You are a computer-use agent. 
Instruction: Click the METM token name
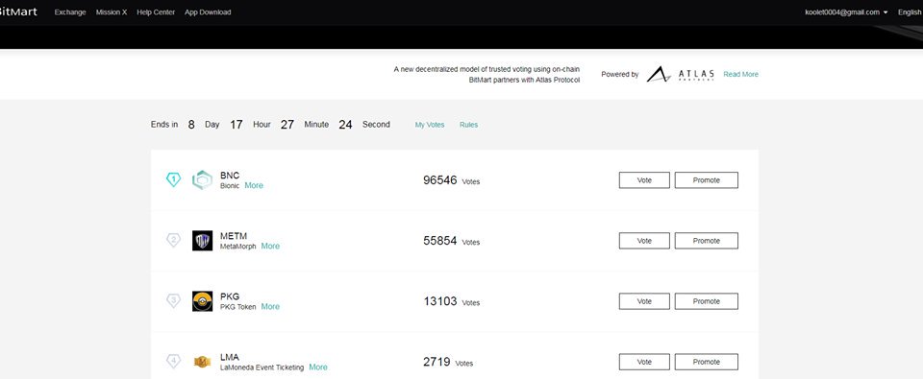(x=233, y=236)
